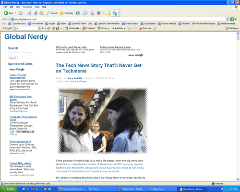Open the System Status links bar shortcut

(x=130, y=24)
